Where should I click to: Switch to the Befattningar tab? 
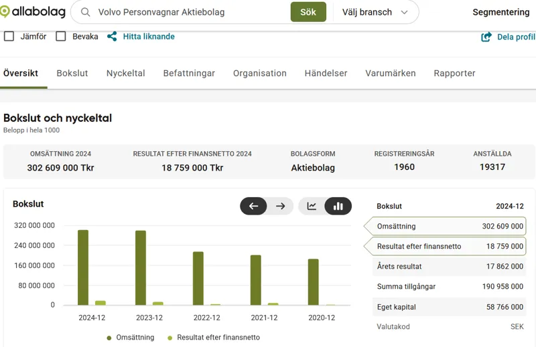pos(189,74)
